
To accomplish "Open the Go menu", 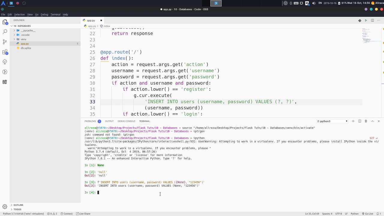I will pos(37,15).
